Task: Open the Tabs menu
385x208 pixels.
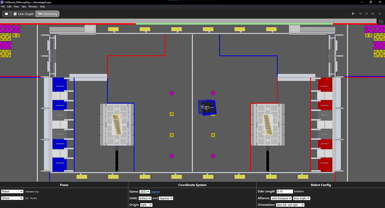Action: 24,7
